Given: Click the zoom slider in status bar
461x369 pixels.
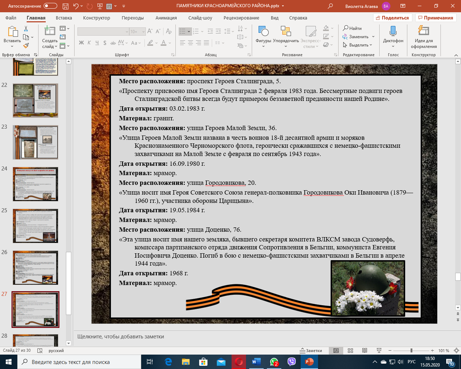Looking at the screenshot, I should [x=411, y=351].
